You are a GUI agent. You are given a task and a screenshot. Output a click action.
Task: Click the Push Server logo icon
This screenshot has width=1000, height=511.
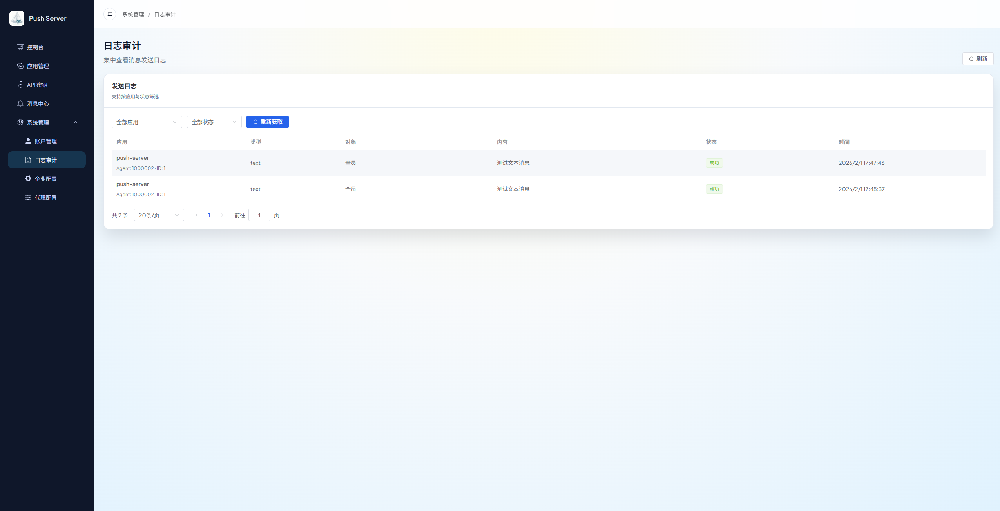point(17,18)
